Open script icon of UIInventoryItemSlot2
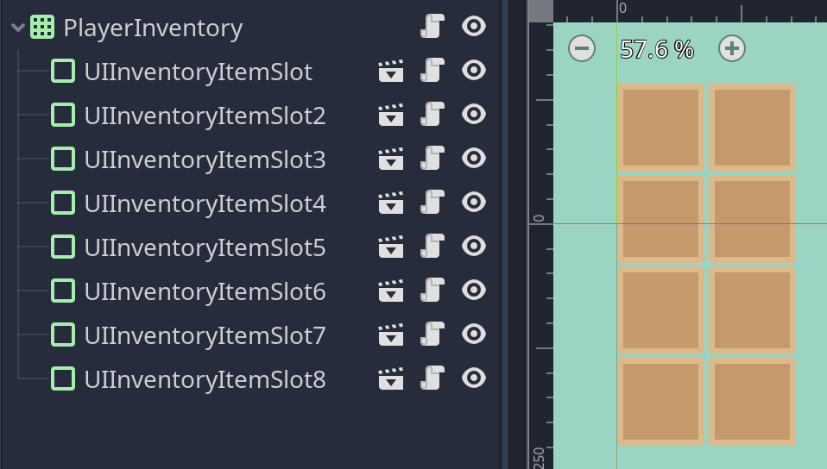The height and width of the screenshot is (469, 827). pos(432,115)
